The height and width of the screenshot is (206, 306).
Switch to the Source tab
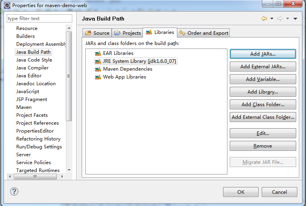97,33
